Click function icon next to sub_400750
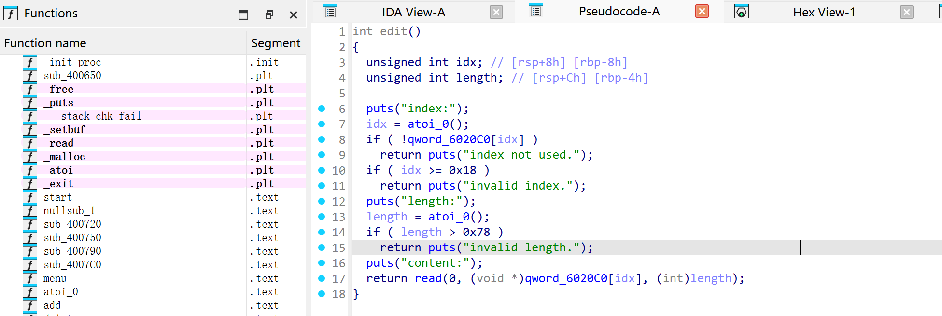Viewport: 942px width, 316px height. (x=30, y=238)
